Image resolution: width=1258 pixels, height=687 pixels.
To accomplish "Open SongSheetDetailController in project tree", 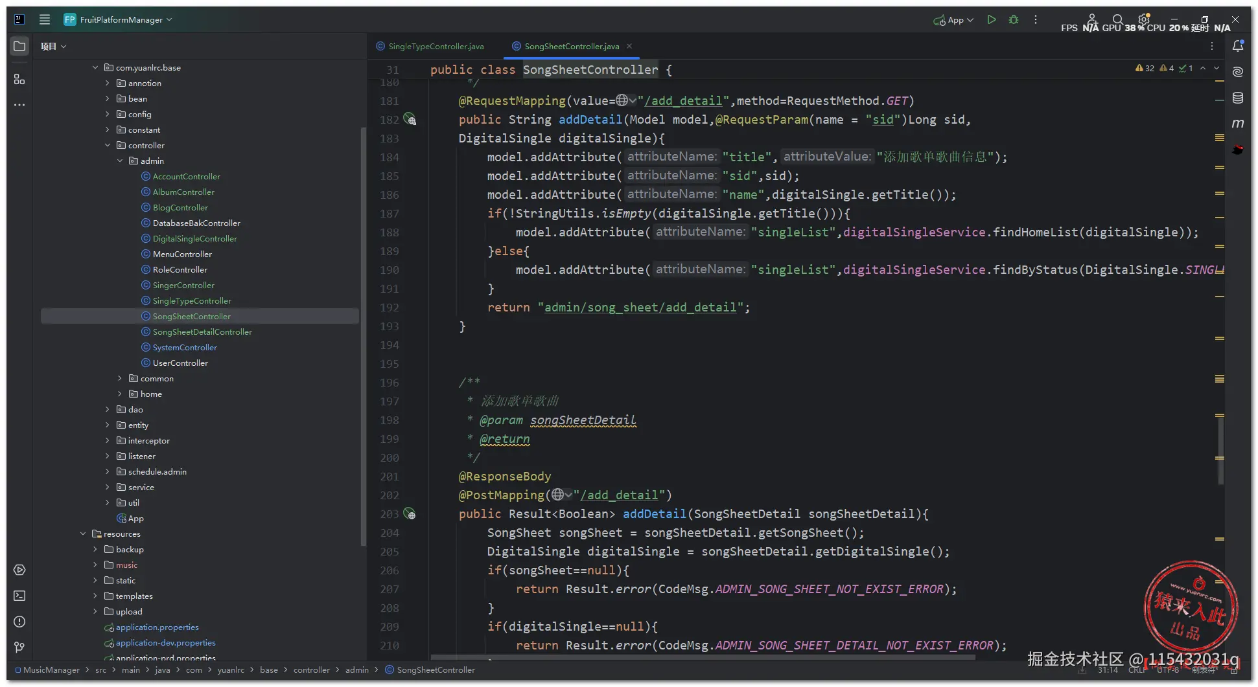I will [x=202, y=332].
